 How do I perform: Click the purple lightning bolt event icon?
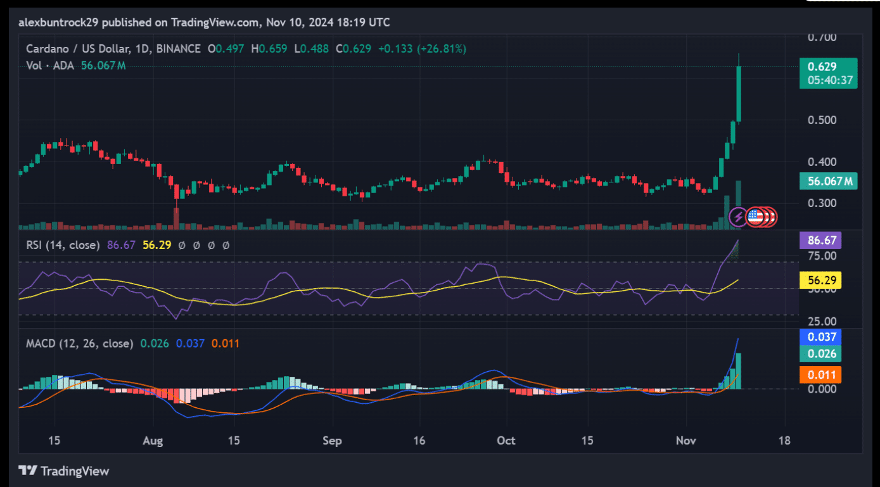pyautogui.click(x=739, y=217)
